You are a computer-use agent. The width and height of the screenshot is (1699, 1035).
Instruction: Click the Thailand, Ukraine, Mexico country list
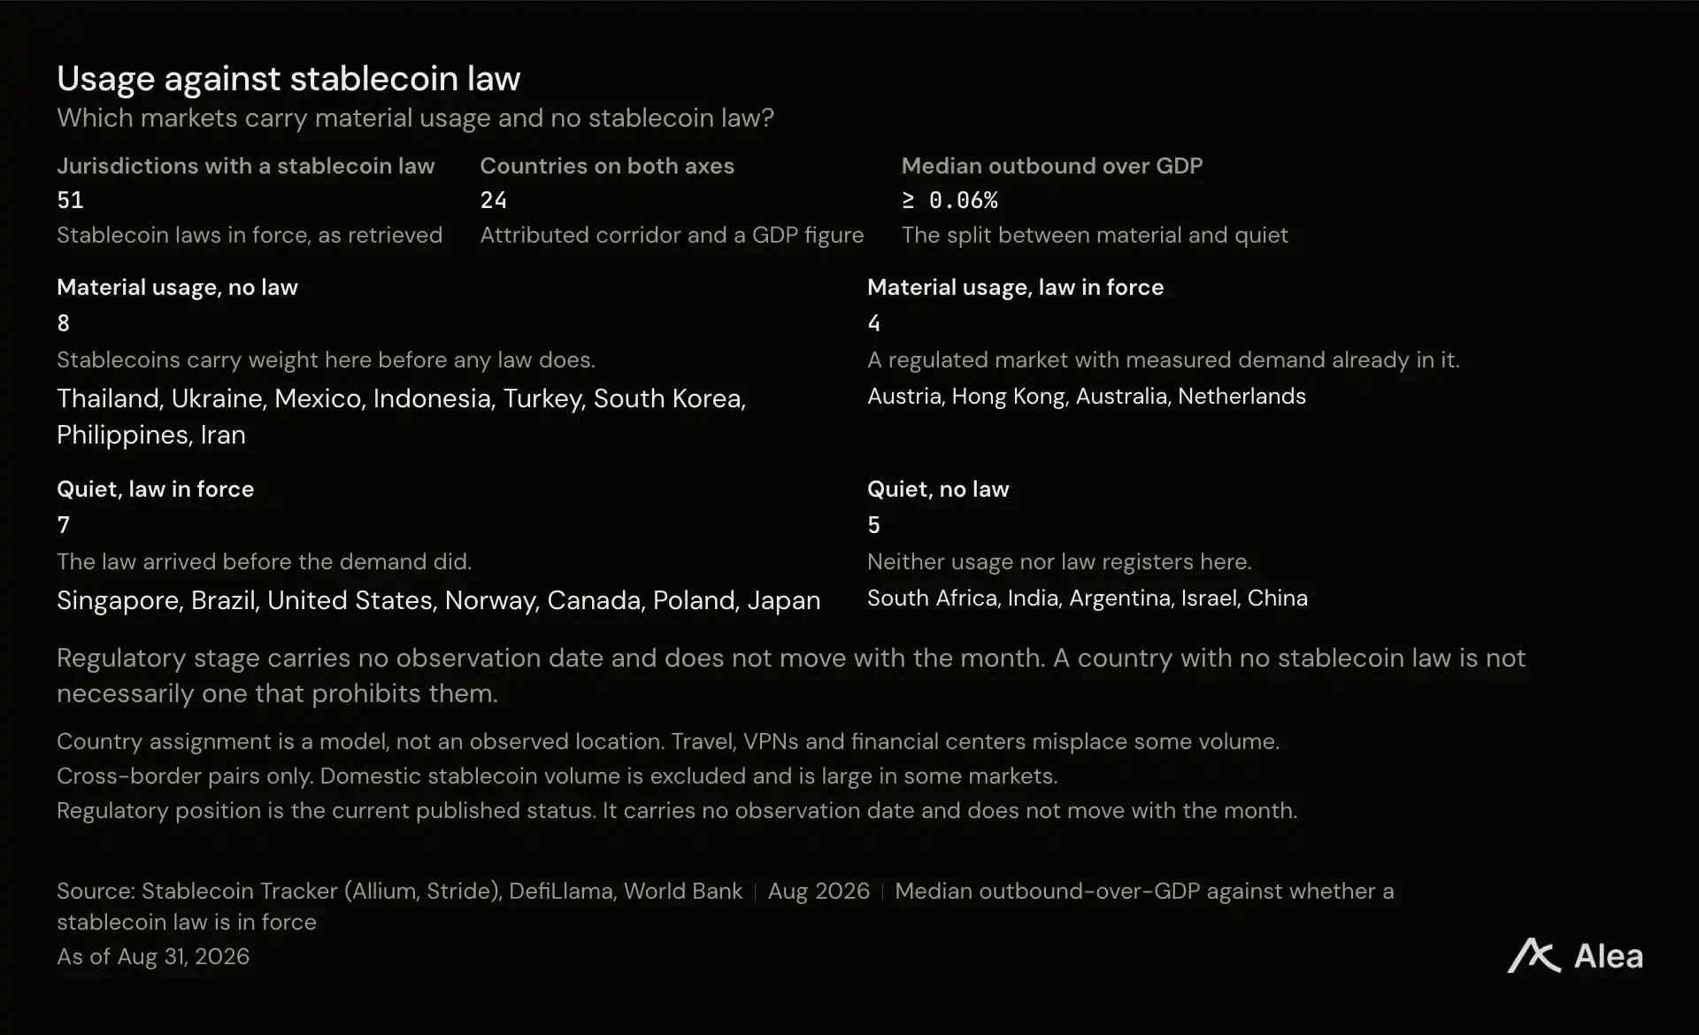click(402, 416)
